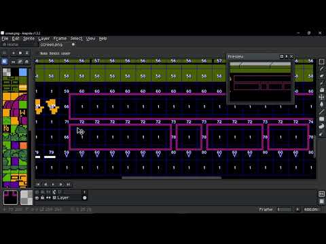
Task: Toggle continuous header icon in timeline
Action: pyautogui.click(x=48, y=192)
